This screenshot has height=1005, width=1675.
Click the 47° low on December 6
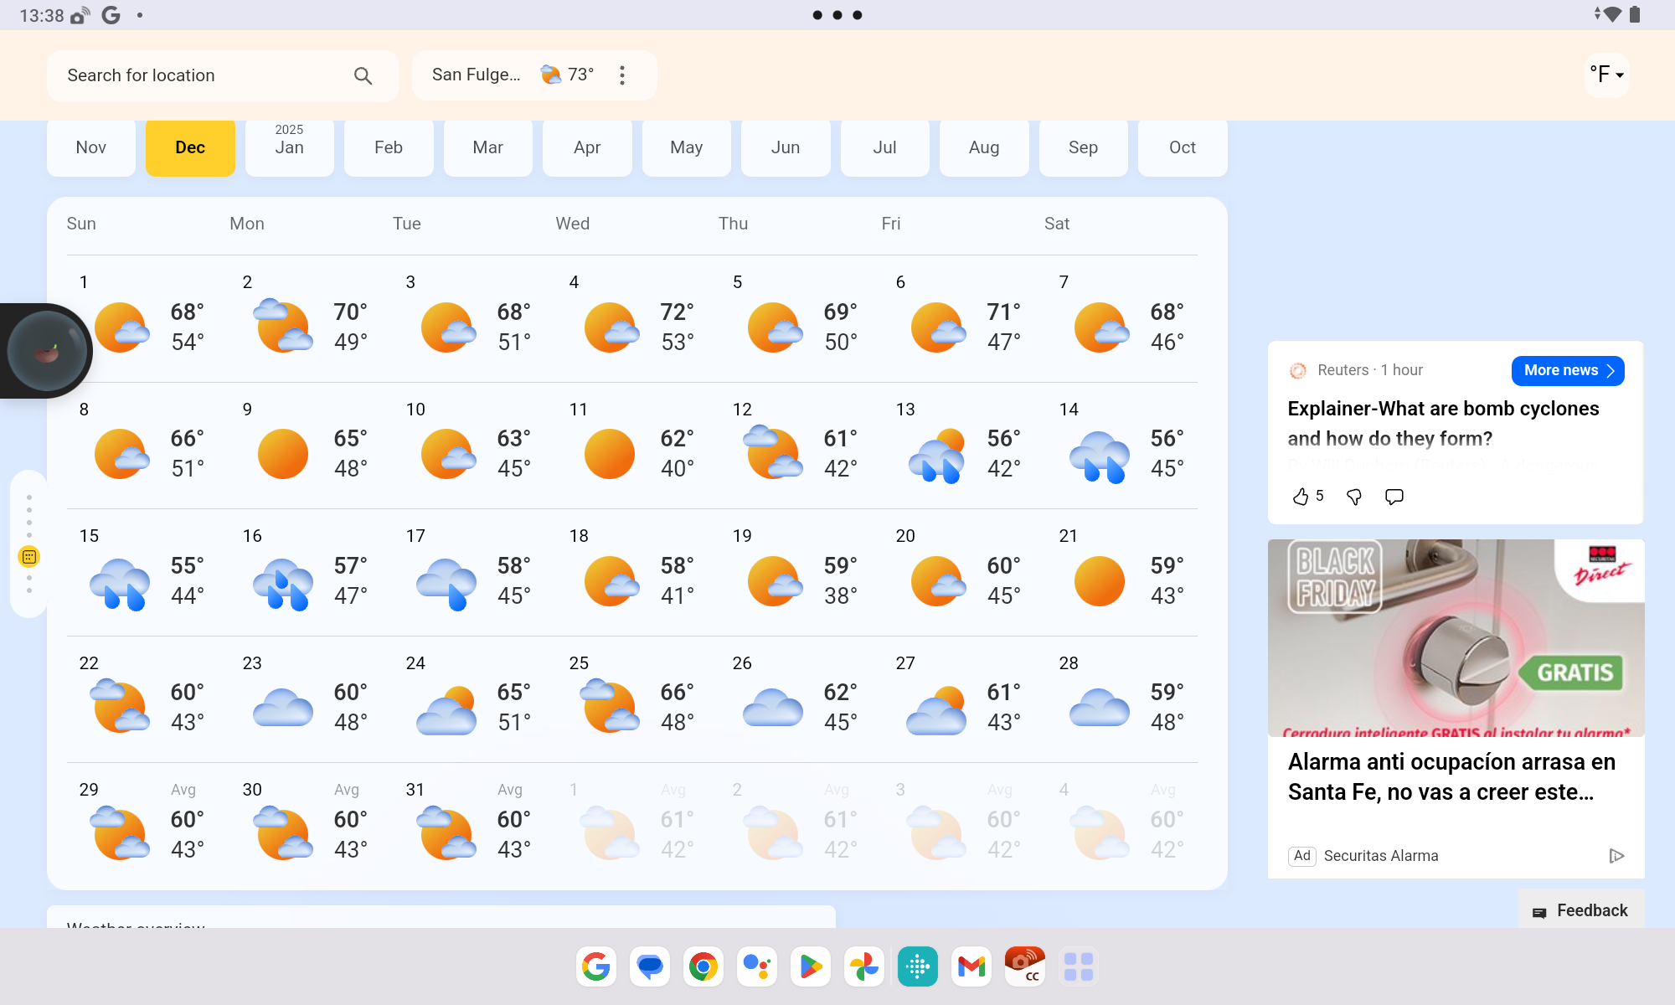pyautogui.click(x=1003, y=343)
